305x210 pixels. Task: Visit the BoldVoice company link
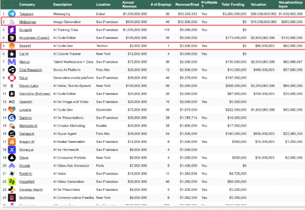27,198
